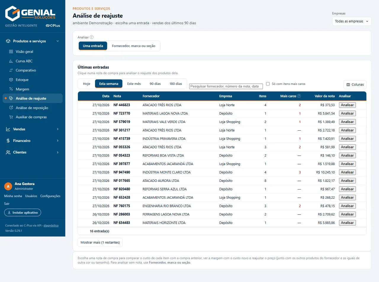Switch to the 90 dias tab

click(155, 84)
